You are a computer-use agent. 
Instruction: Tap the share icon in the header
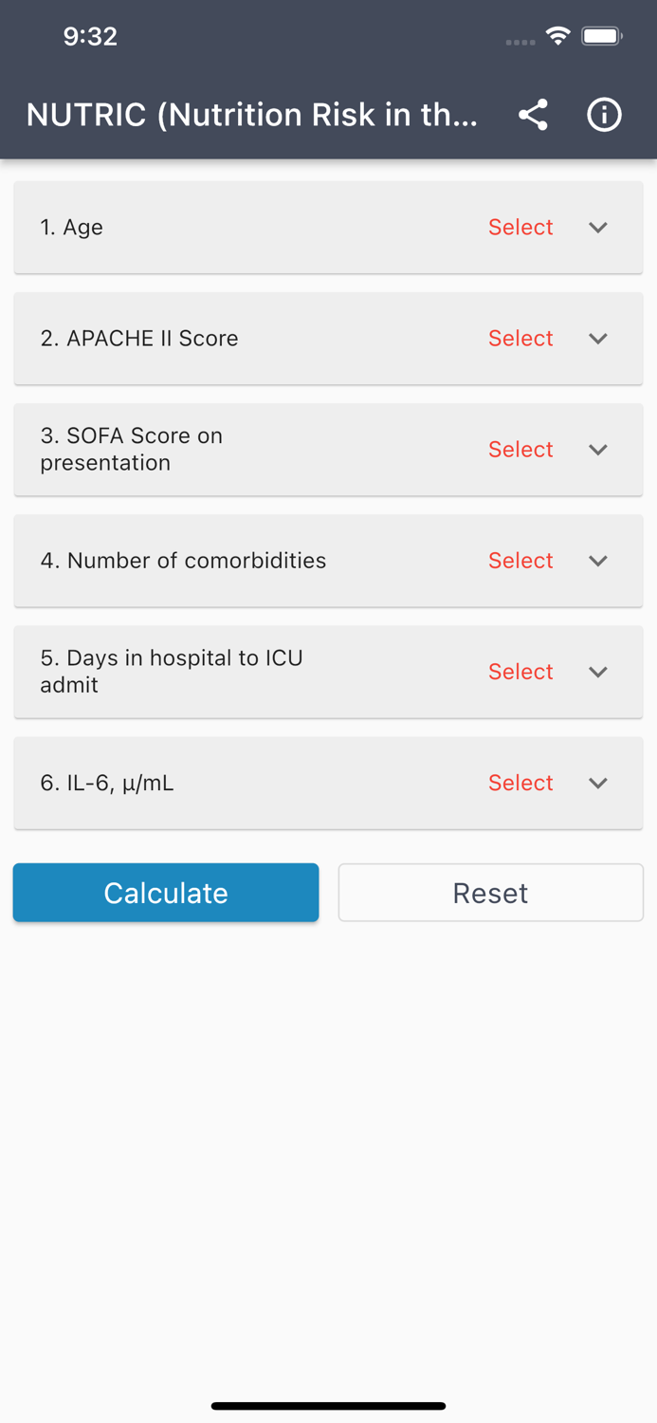533,114
